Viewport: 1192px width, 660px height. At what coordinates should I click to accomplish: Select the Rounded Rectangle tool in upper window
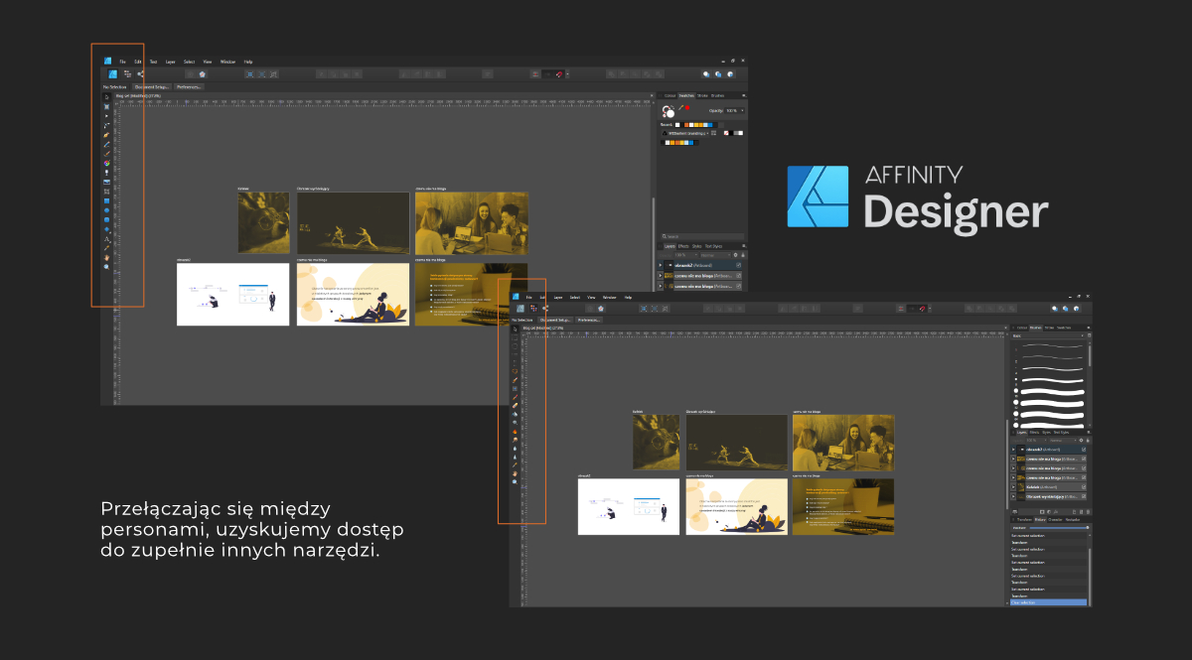coord(106,219)
